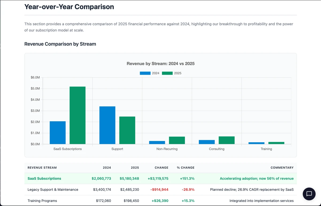Toggle the 2025 series in the chart legend

click(x=171, y=73)
